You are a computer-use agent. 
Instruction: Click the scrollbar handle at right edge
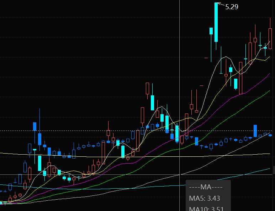click(x=274, y=170)
